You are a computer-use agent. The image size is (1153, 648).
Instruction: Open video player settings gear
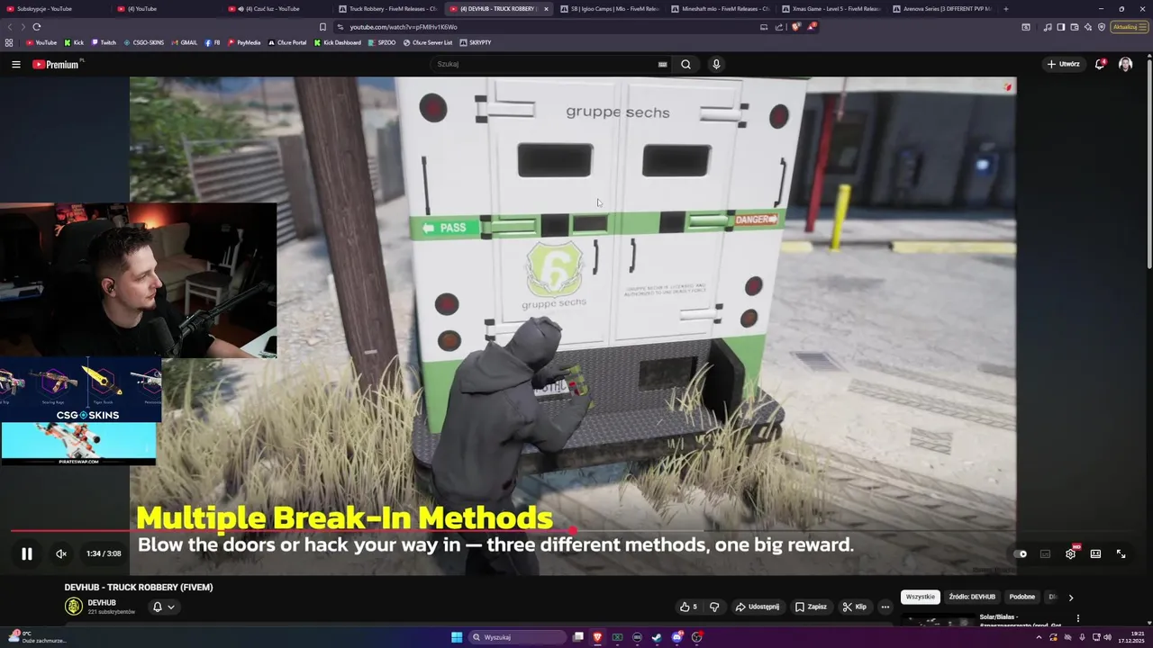click(1070, 553)
